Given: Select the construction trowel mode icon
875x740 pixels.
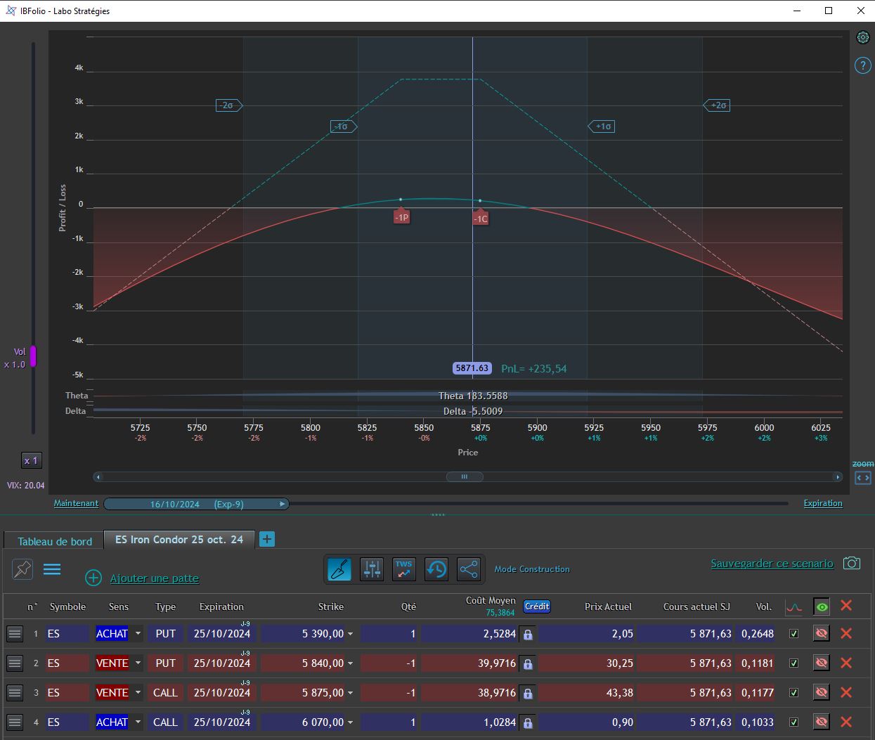Looking at the screenshot, I should pyautogui.click(x=339, y=569).
